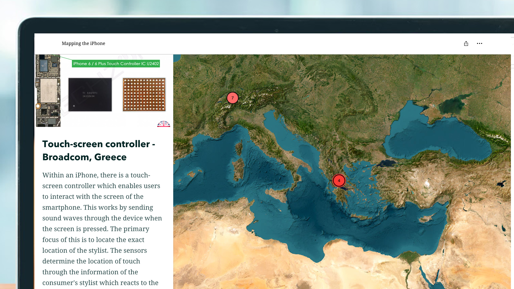Open the three-dots more options menu
Viewport: 514px width, 289px height.
[479, 43]
